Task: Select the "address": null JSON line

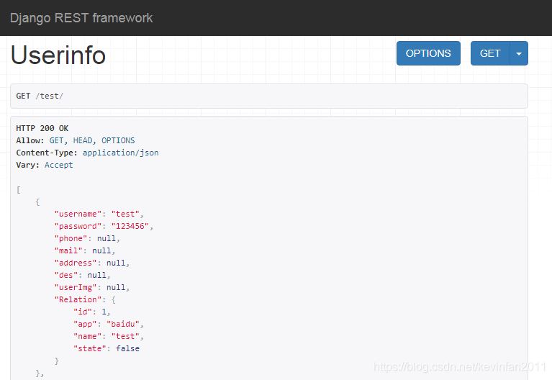Action: tap(92, 263)
